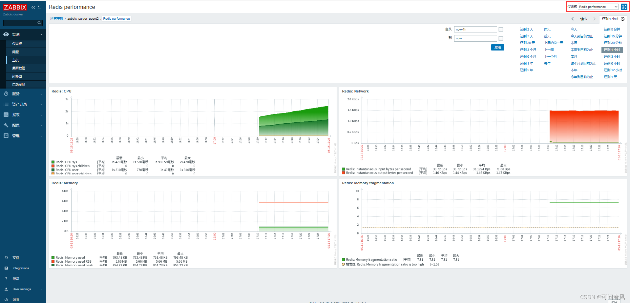Click the 帮助 question mark icon
The height and width of the screenshot is (303, 630).
pyautogui.click(x=6, y=279)
